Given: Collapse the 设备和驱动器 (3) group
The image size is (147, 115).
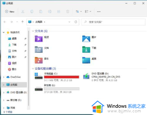Looking at the screenshot, I should tap(33, 69).
